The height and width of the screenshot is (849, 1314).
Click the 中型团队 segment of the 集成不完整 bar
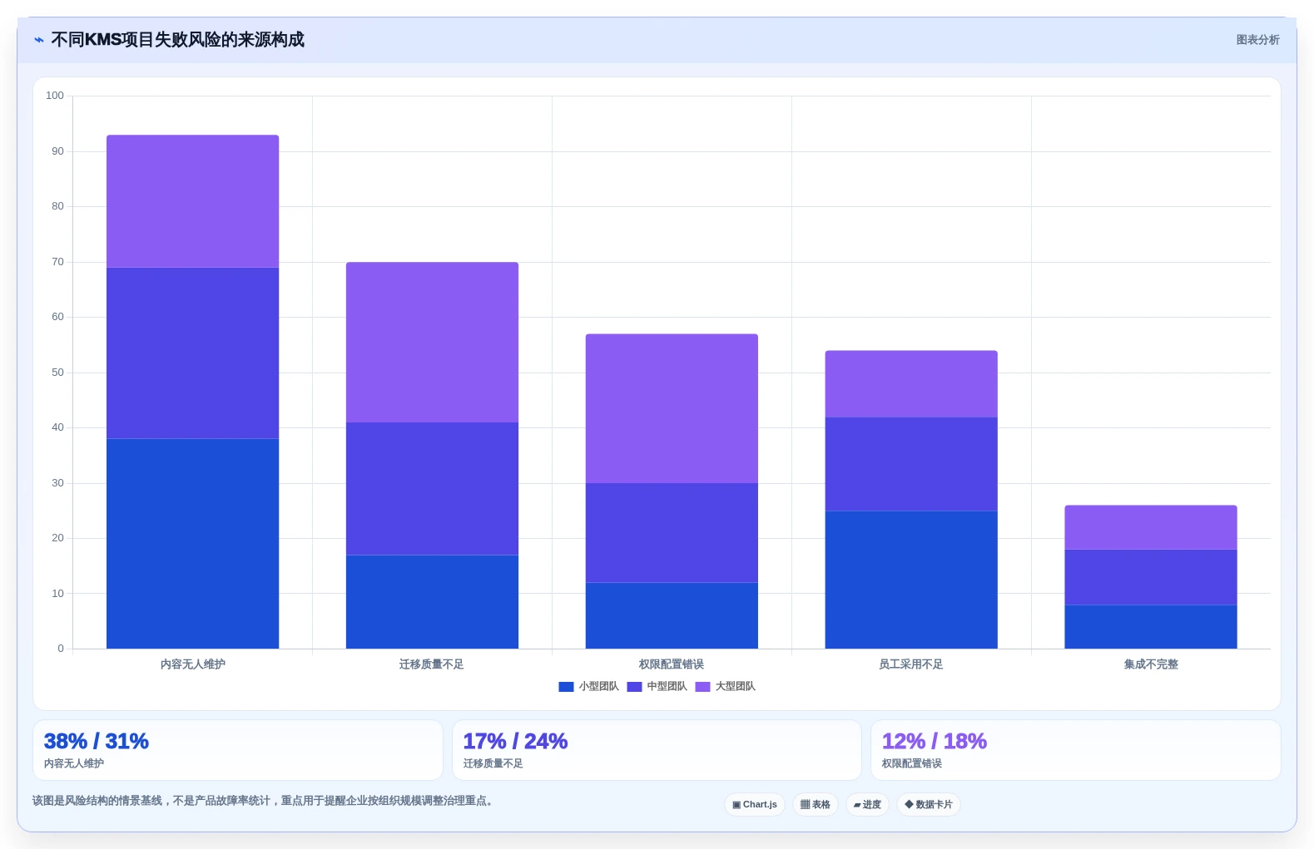(1151, 577)
